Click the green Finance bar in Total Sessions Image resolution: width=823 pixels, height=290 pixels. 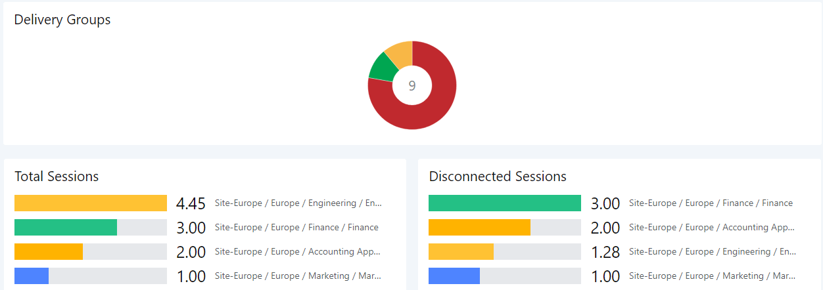[66, 228]
